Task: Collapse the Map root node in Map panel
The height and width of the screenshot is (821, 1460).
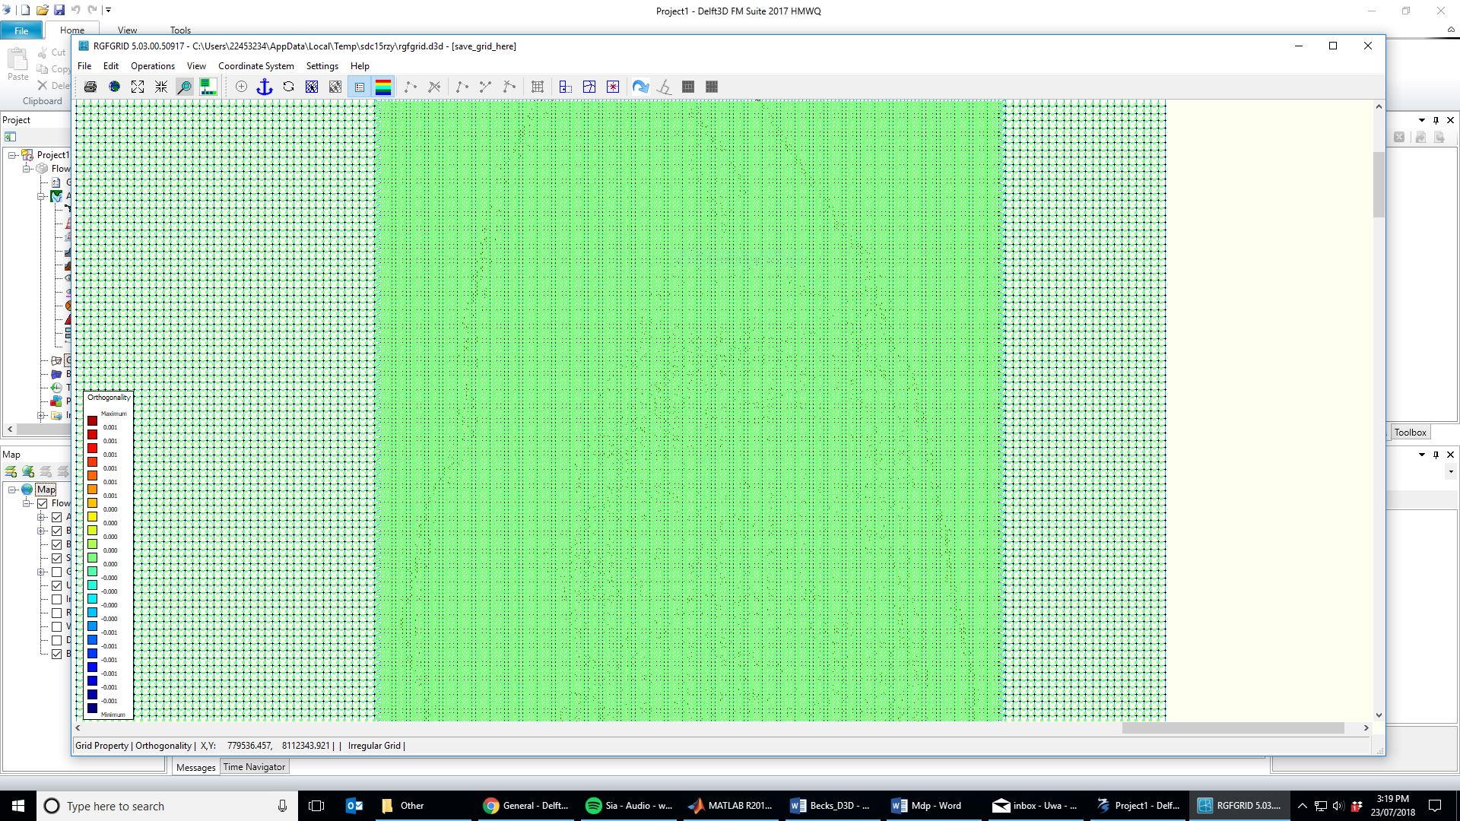Action: 13,490
